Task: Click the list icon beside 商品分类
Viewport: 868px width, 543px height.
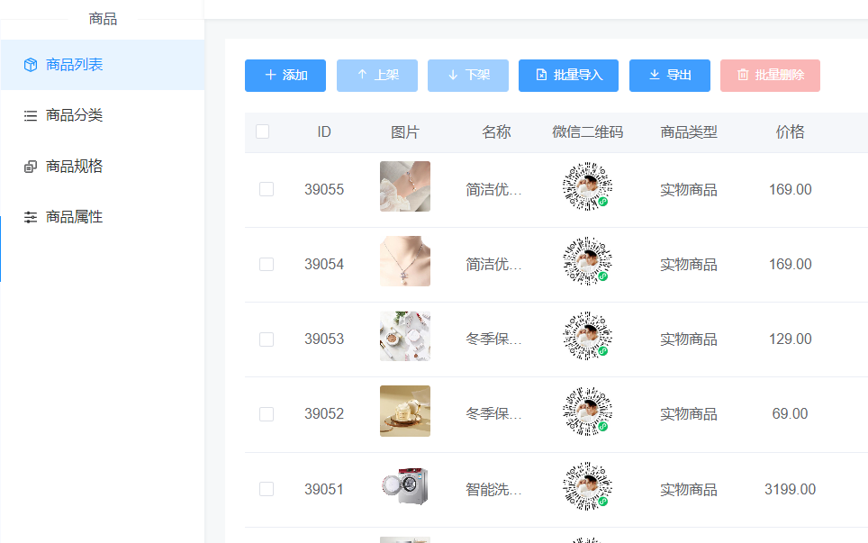Action: click(31, 115)
